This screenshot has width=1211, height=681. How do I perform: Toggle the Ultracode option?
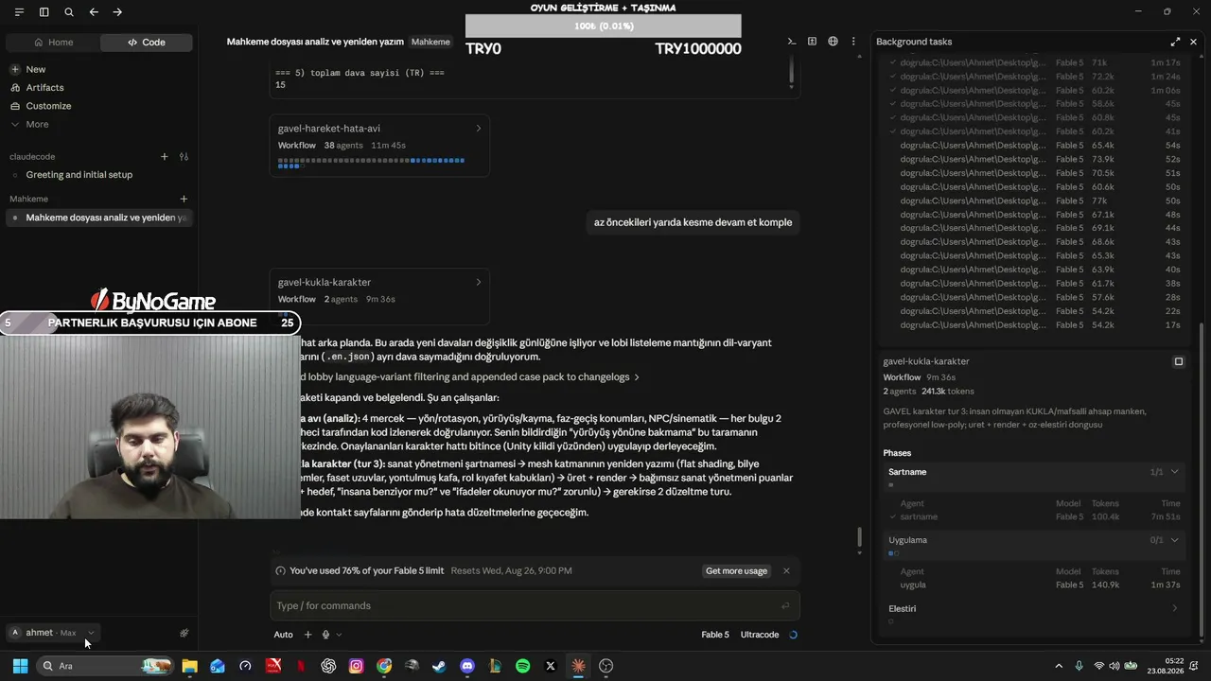(x=760, y=635)
